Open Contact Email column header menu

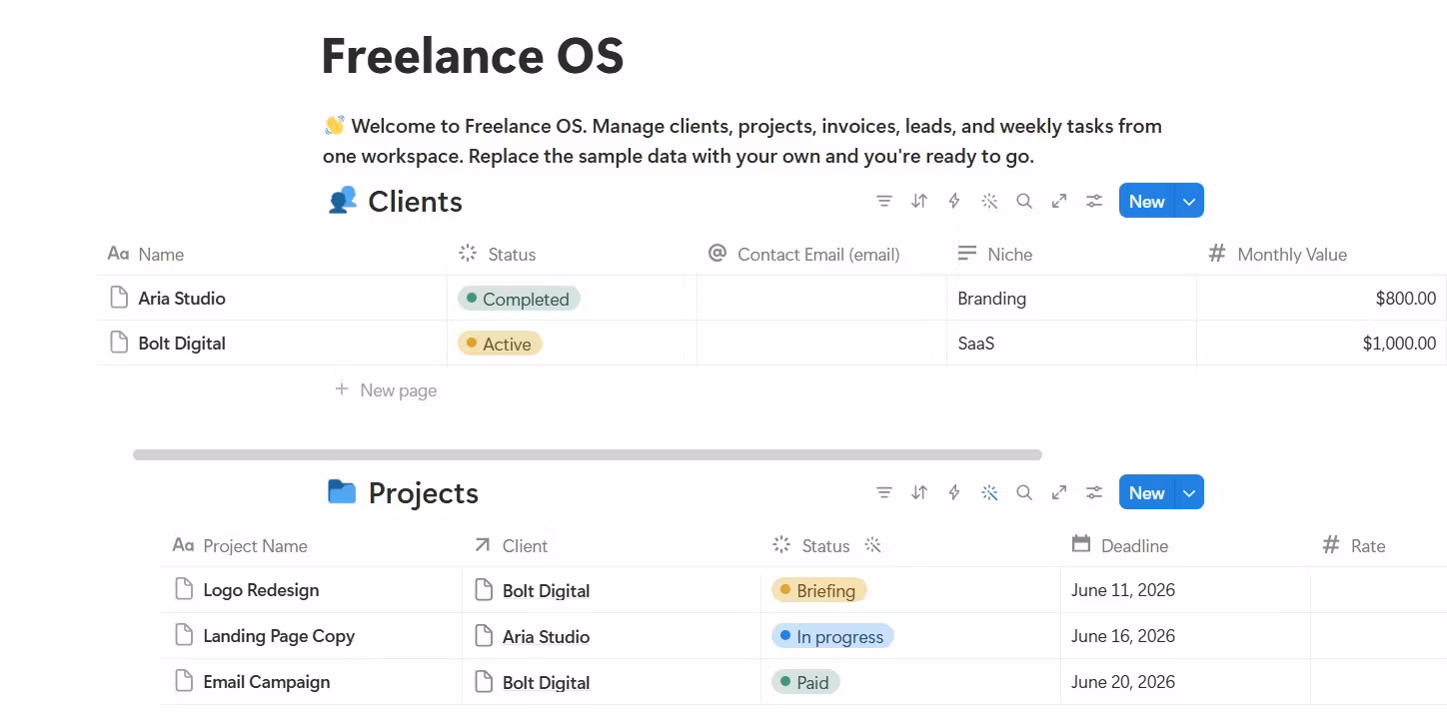pos(821,254)
